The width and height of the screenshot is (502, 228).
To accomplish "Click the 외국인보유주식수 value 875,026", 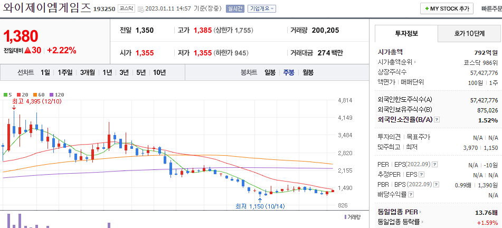I will [488, 110].
